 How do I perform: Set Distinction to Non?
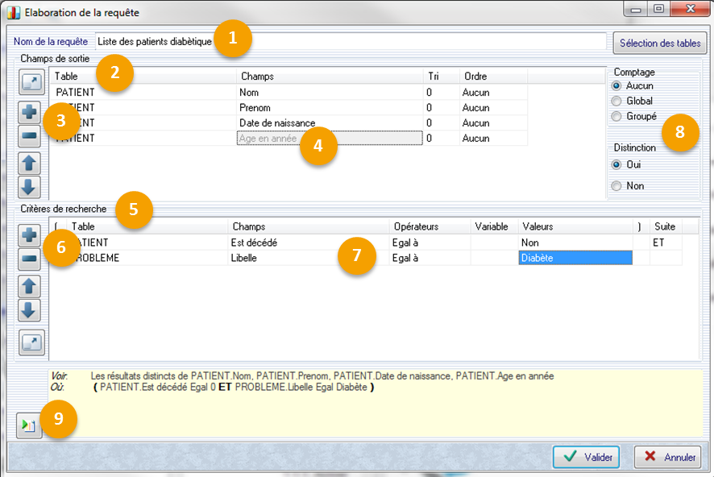(x=617, y=185)
